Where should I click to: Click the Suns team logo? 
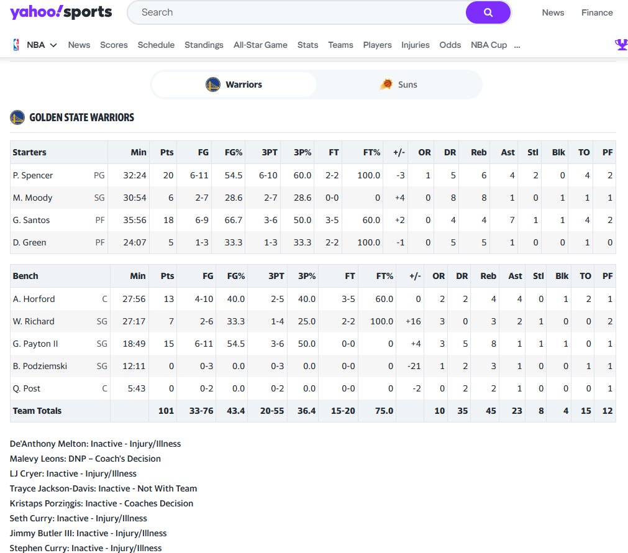pos(386,84)
